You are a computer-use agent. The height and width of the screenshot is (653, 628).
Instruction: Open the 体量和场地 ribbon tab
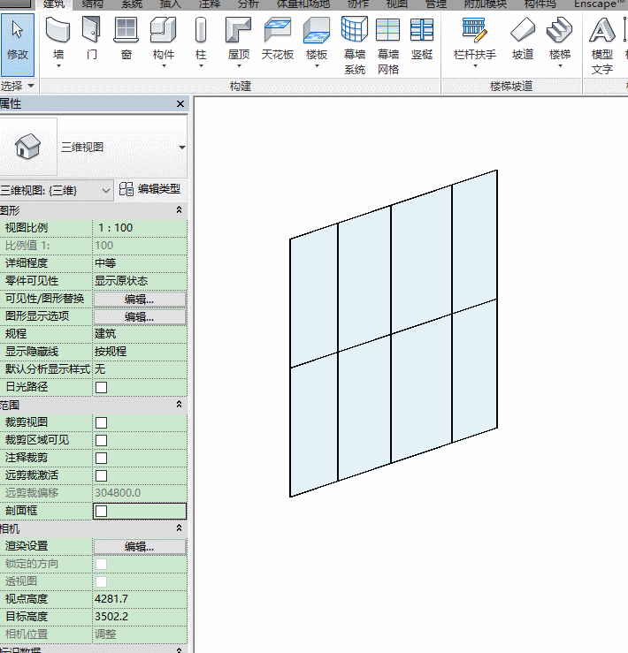[x=303, y=4]
